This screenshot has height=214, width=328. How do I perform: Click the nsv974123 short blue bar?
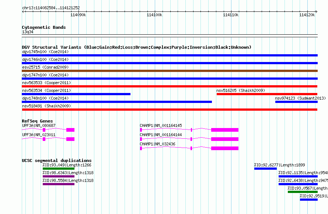(x=296, y=102)
